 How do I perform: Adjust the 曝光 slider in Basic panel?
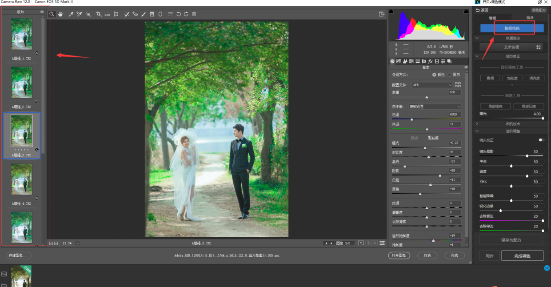(425, 148)
